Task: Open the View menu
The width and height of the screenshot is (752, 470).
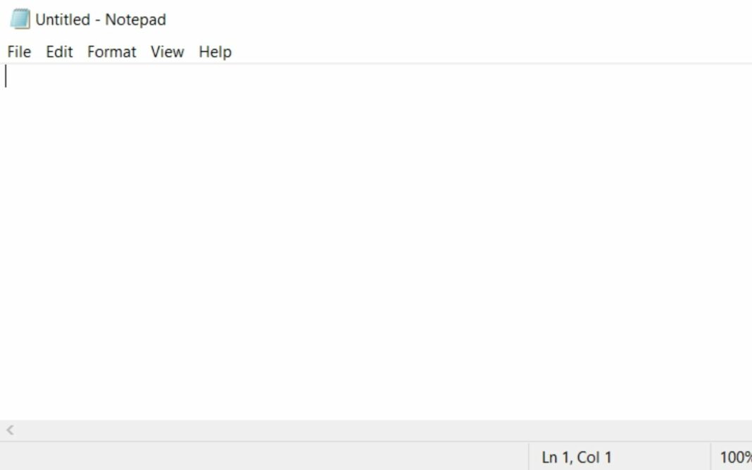Action: (x=168, y=52)
